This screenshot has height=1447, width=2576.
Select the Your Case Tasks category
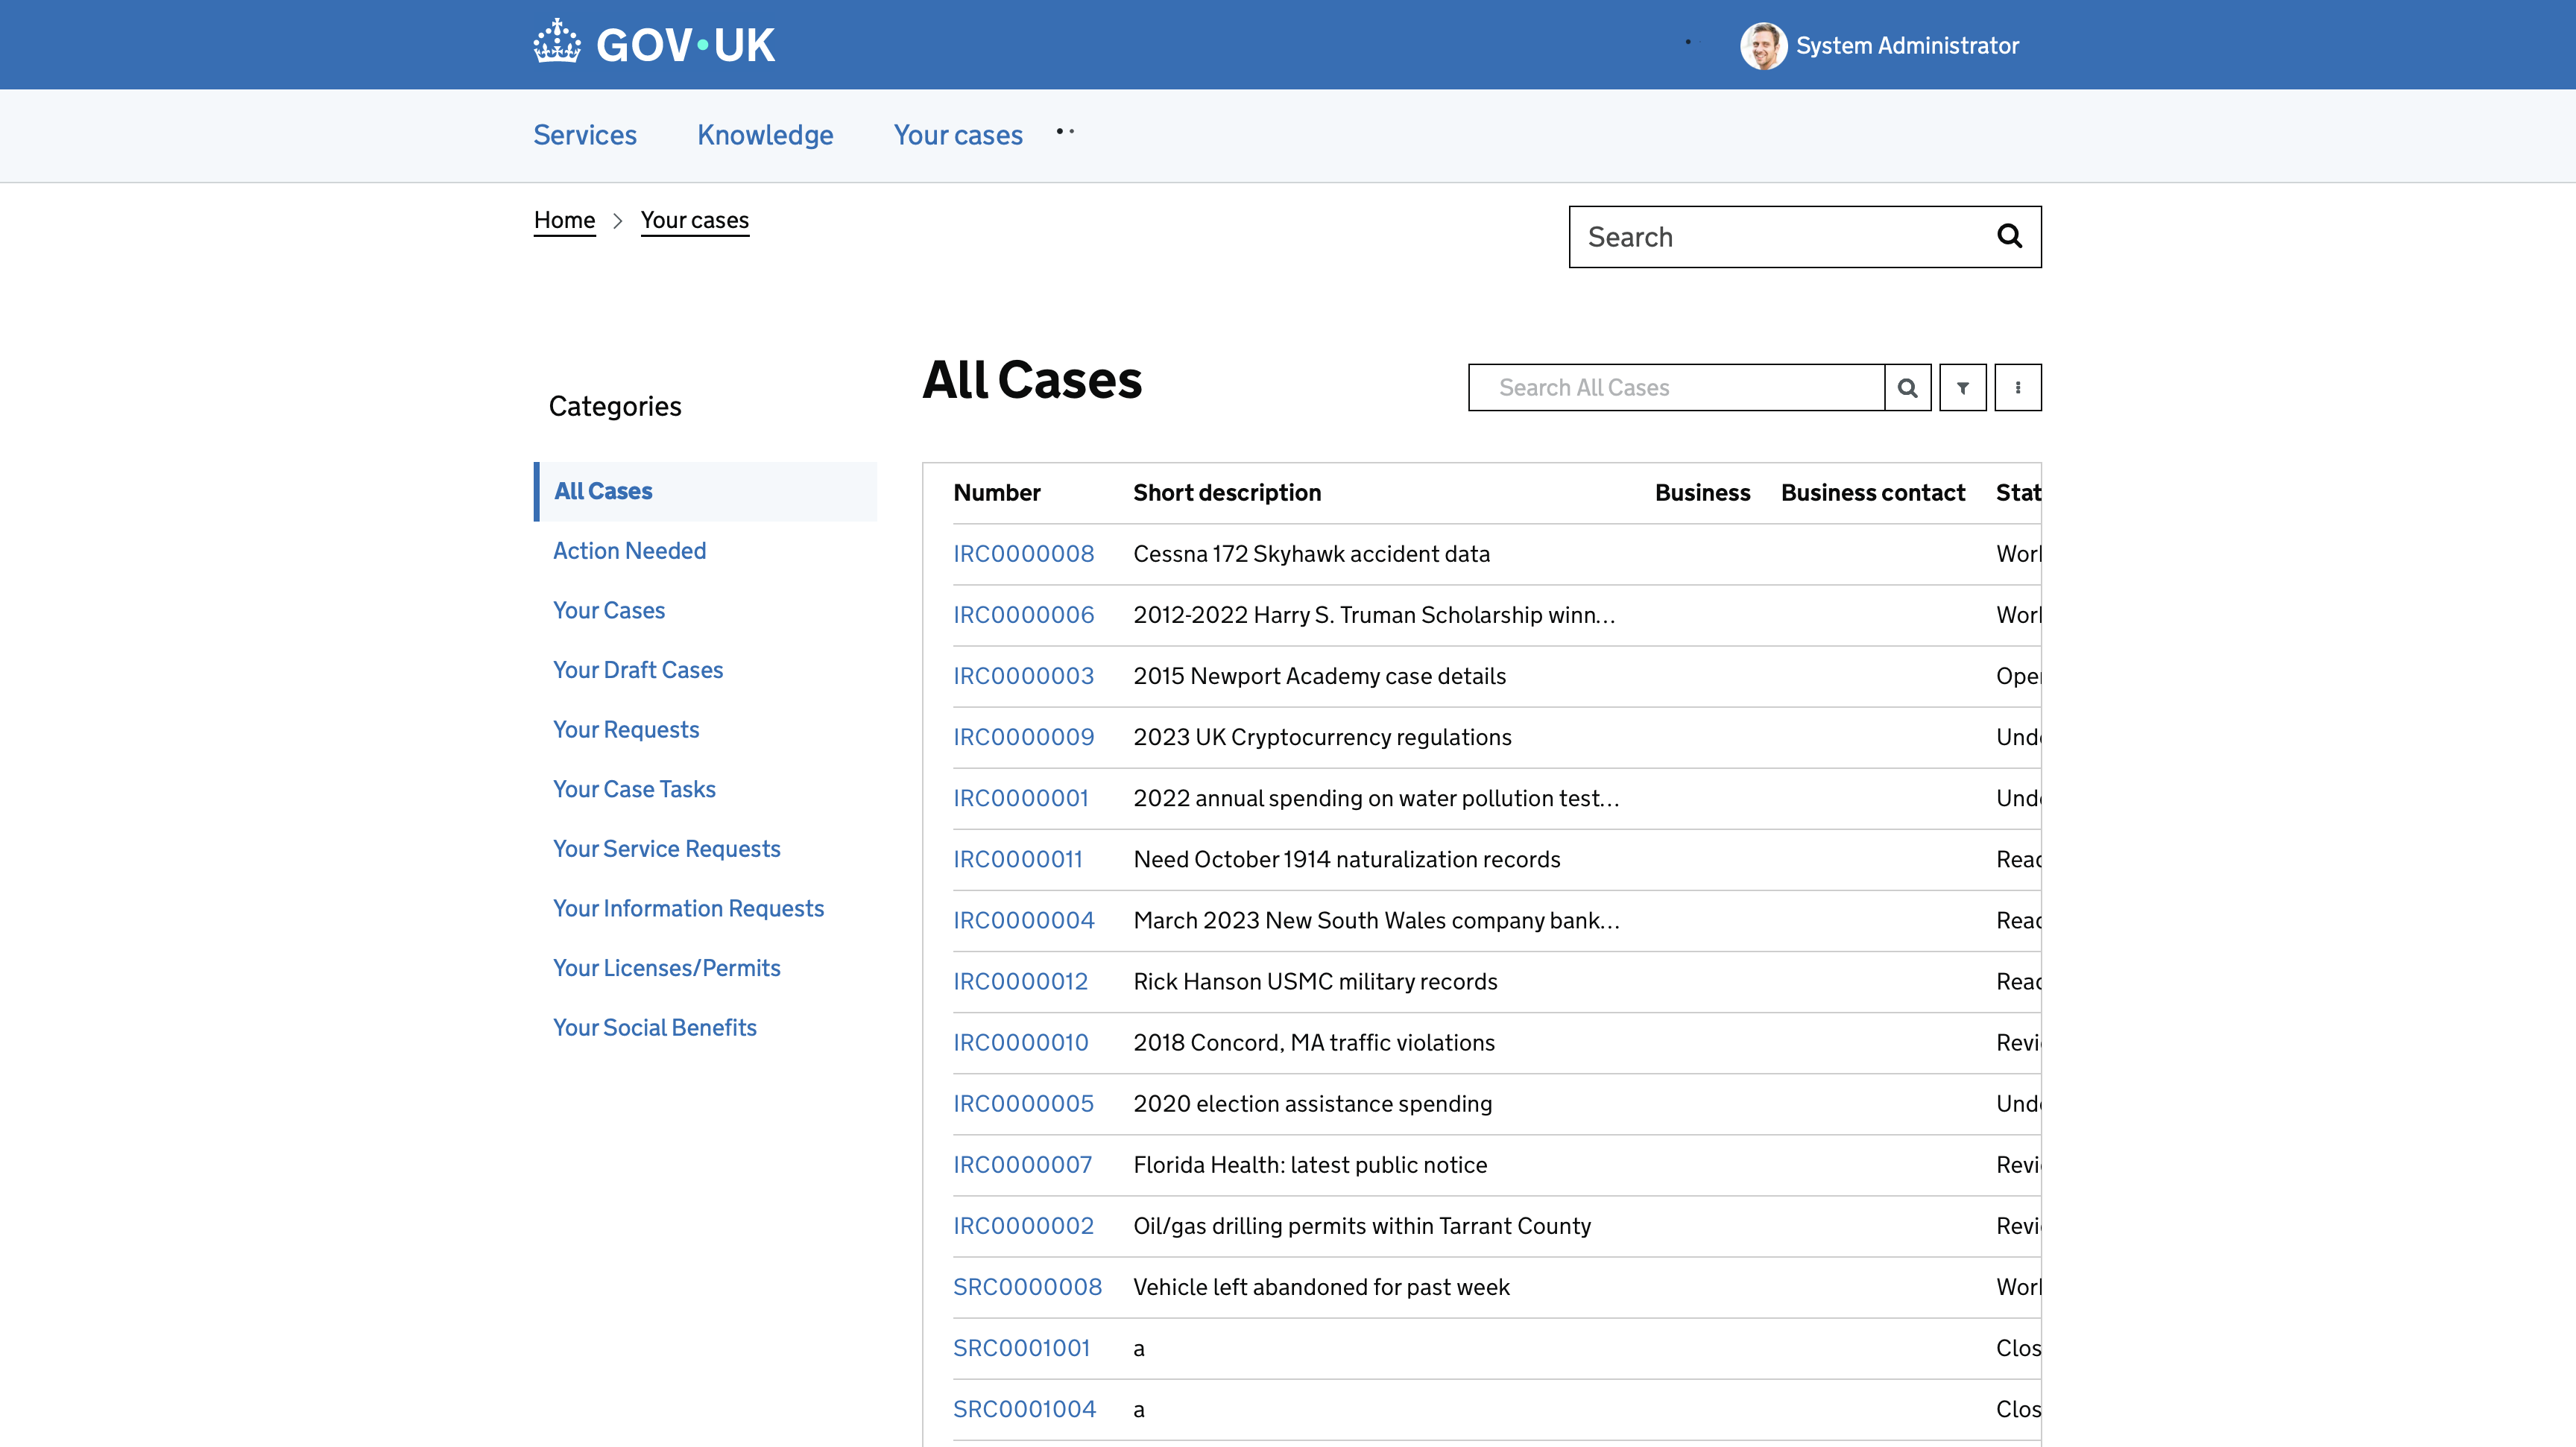(x=634, y=790)
